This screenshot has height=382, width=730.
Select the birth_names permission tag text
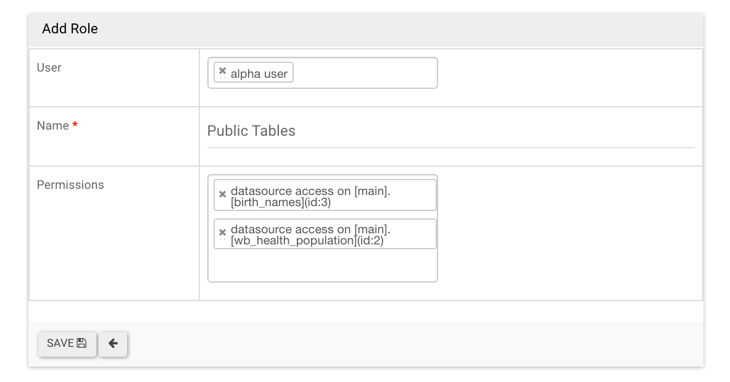point(310,197)
